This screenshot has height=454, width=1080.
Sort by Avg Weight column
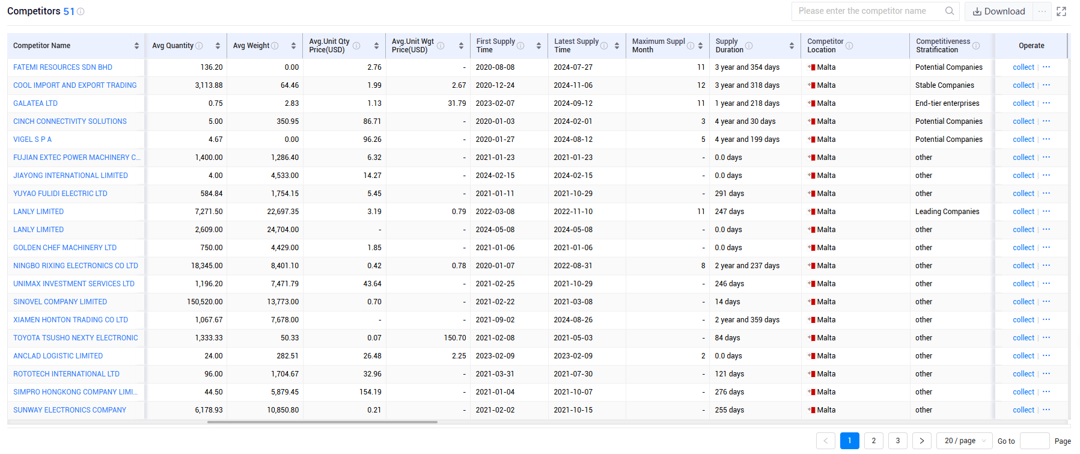[293, 46]
